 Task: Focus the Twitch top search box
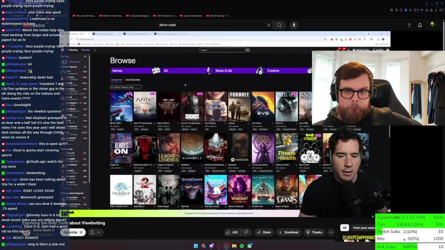coord(222,50)
